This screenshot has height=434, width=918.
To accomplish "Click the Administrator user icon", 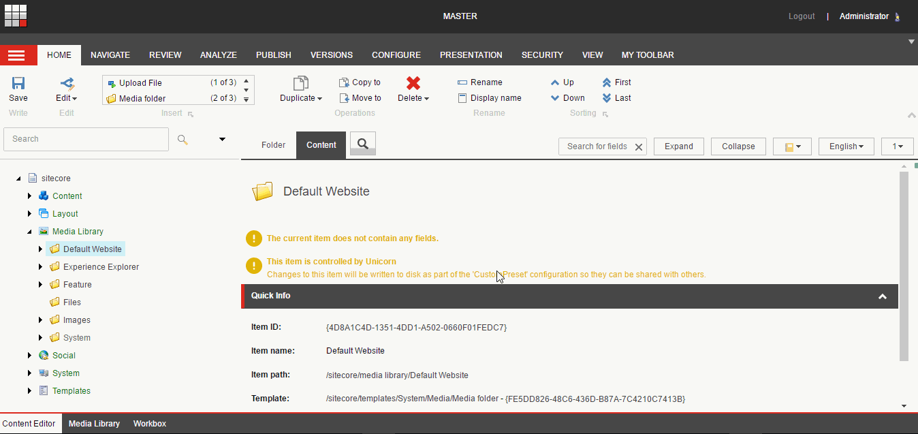I will coord(897,16).
